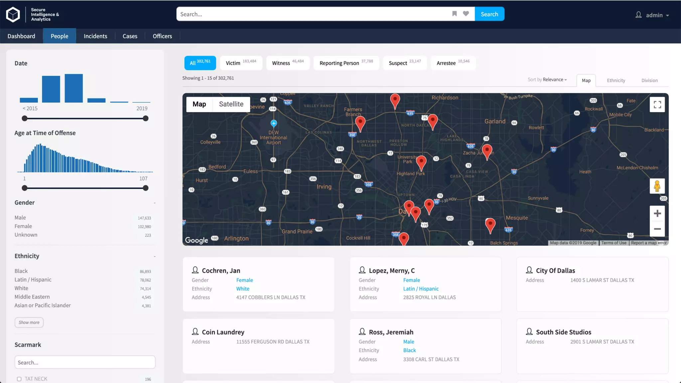Click the DFW airport map marker
Screen dimensions: 681x383
click(x=274, y=123)
